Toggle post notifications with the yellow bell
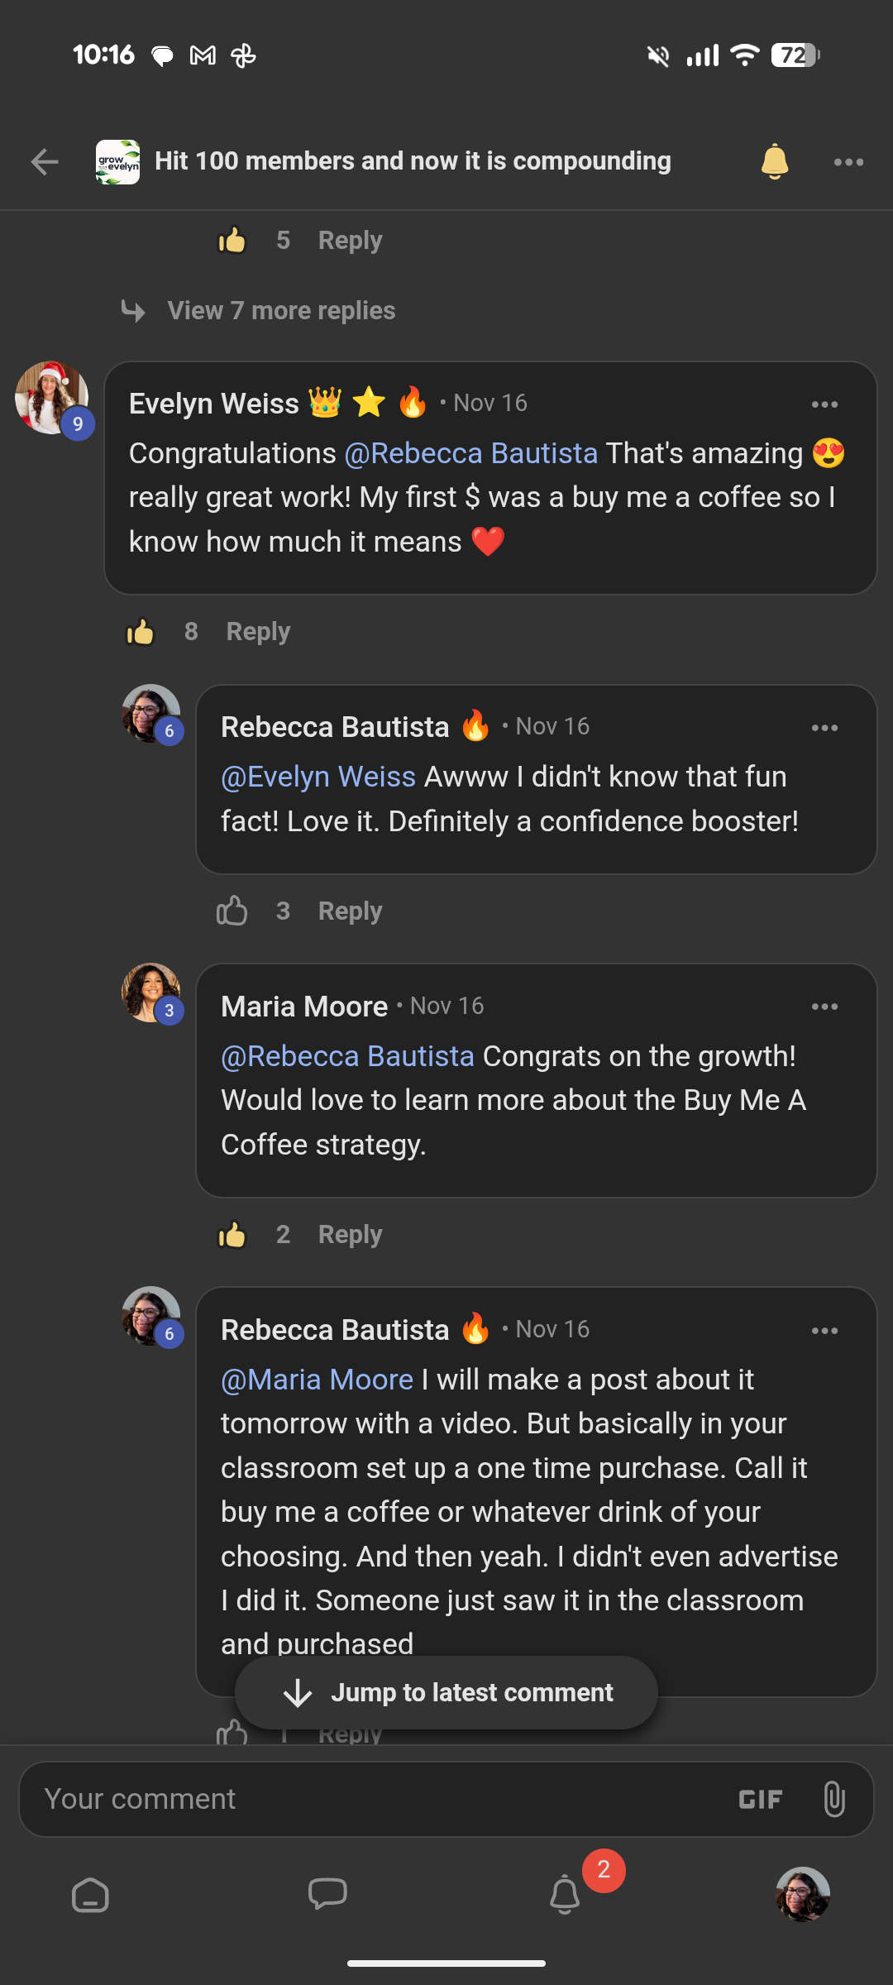The image size is (893, 1985). pyautogui.click(x=775, y=161)
